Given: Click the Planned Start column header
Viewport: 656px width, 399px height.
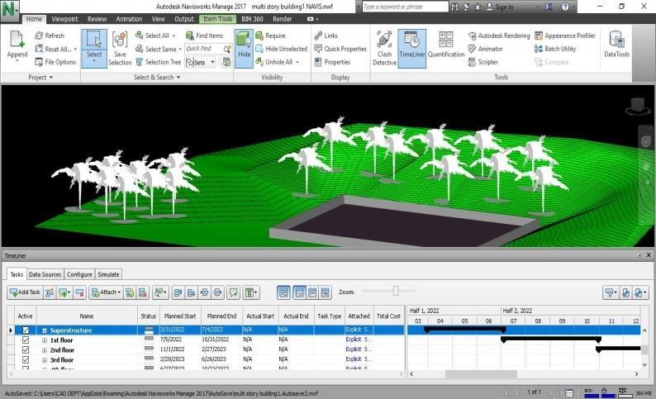Looking at the screenshot, I should 180,316.
